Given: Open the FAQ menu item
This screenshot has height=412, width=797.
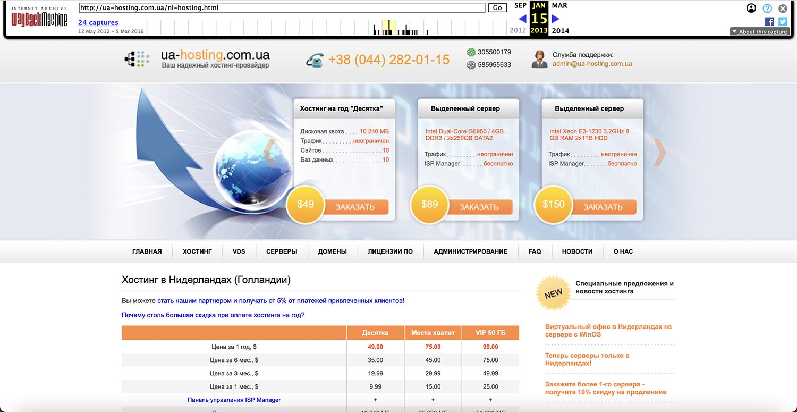Looking at the screenshot, I should 535,251.
